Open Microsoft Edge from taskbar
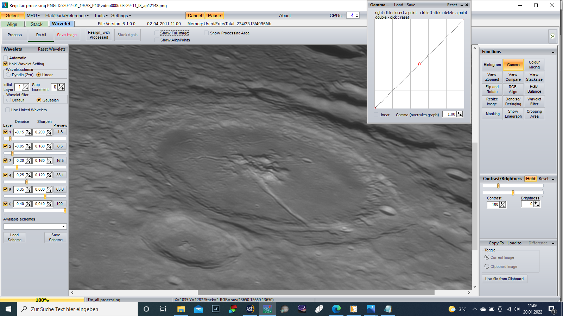Image resolution: width=563 pixels, height=316 pixels. [336, 309]
